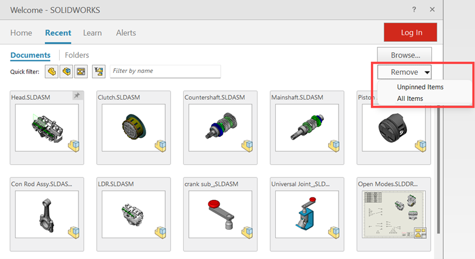Open the Countershaft.SLDASM thumbnail
Screen dimensions: 475x259
(x=220, y=128)
